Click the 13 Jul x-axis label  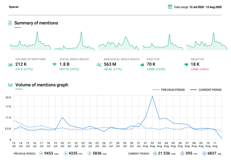pyautogui.click(x=14, y=145)
